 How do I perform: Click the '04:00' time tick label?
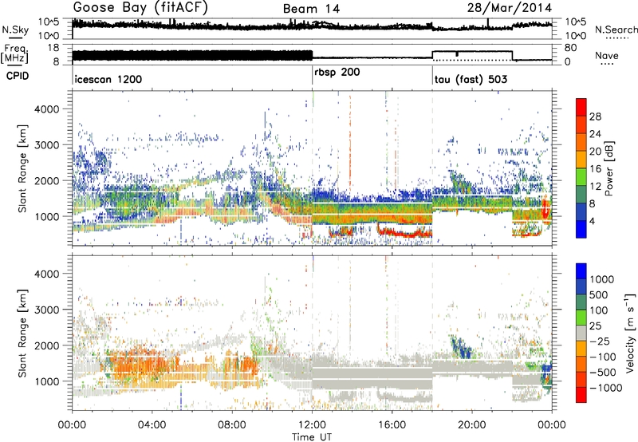(152, 425)
